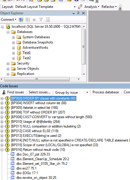Click the connect Object Explorer icon

[21, 20]
